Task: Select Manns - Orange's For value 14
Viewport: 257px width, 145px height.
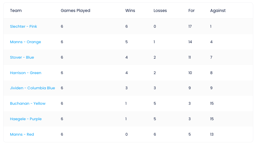Action: (x=190, y=42)
